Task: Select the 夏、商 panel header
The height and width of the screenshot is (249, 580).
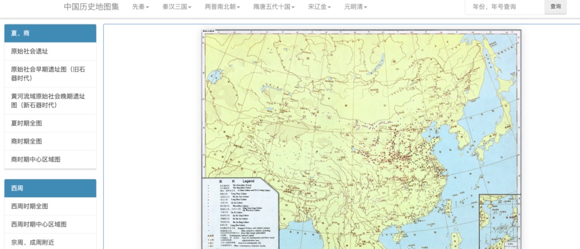Action: pos(50,33)
